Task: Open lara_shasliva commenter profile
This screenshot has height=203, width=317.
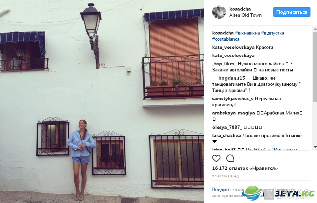Action: click(227, 136)
